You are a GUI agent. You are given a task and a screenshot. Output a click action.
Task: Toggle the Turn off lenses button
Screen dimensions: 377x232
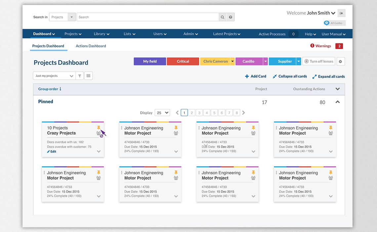point(319,61)
